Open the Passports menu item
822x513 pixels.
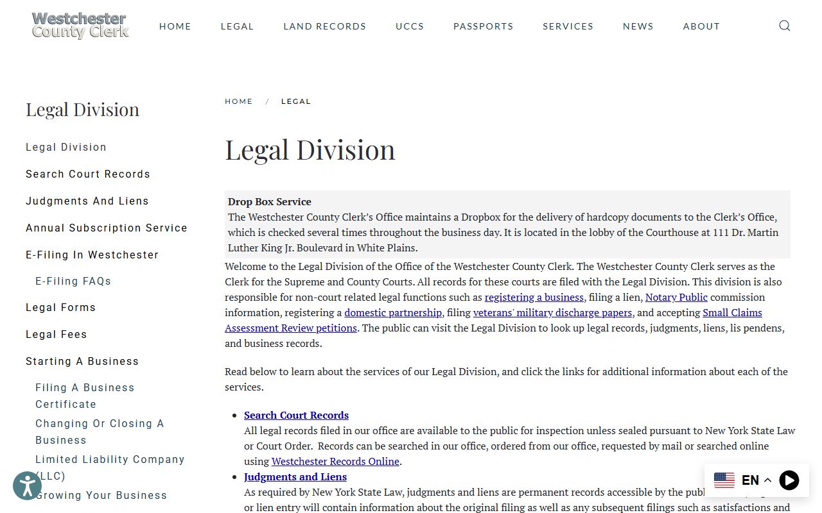(x=484, y=26)
